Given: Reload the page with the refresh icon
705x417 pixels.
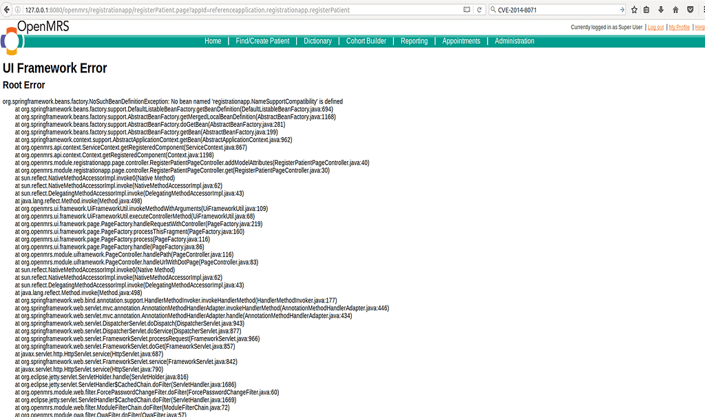Looking at the screenshot, I should (479, 10).
